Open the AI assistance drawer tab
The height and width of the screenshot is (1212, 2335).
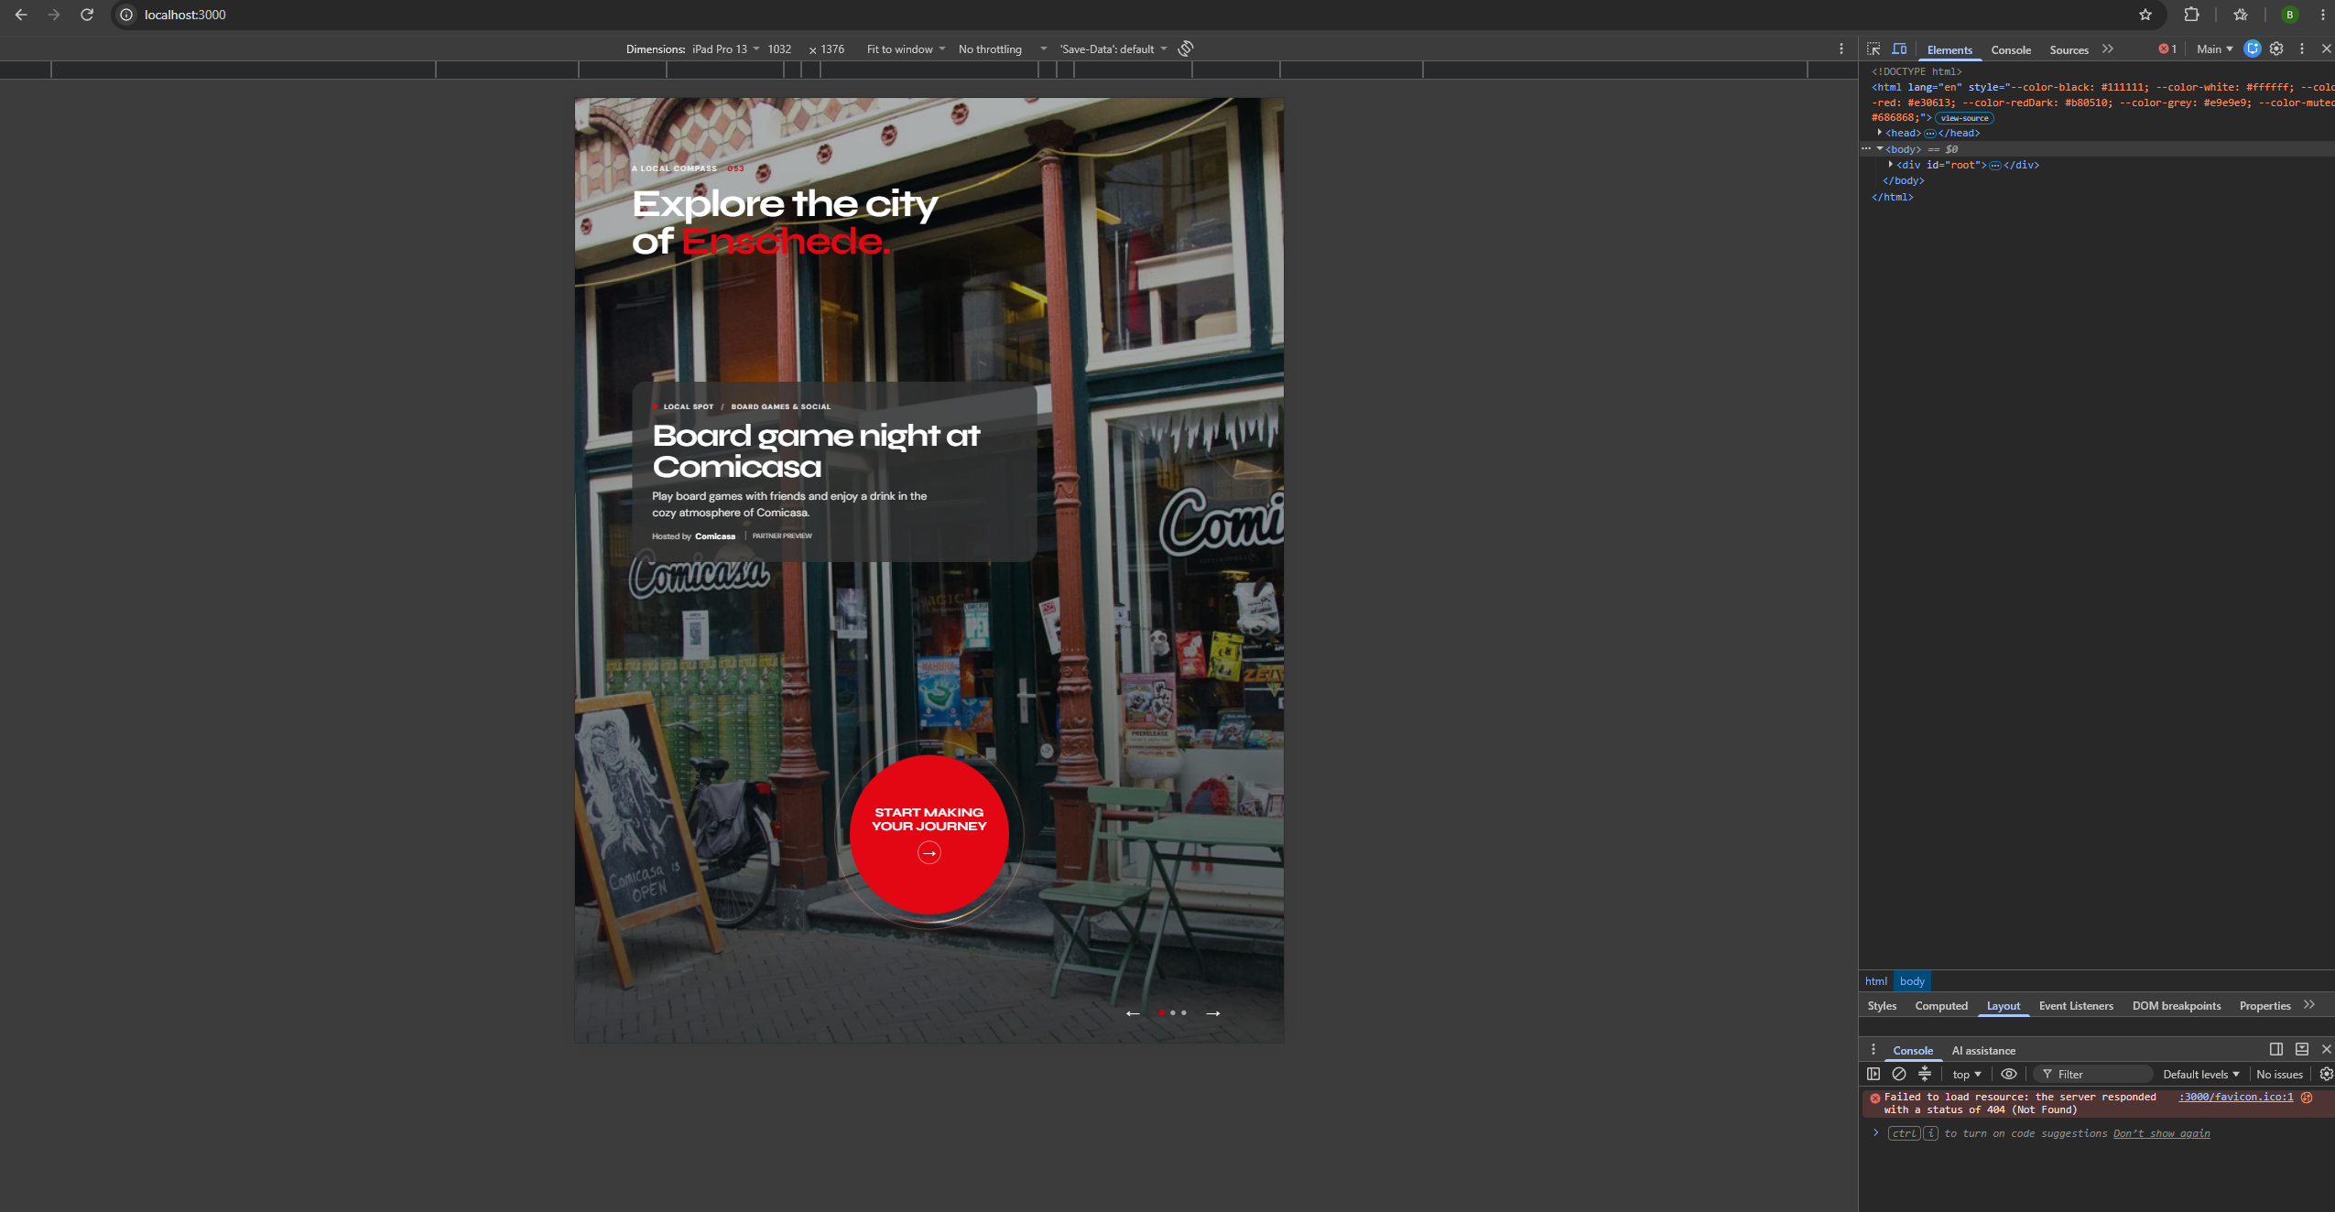coord(1983,1051)
